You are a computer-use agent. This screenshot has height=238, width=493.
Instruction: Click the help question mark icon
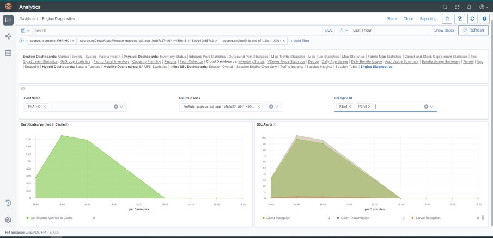(x=484, y=18)
